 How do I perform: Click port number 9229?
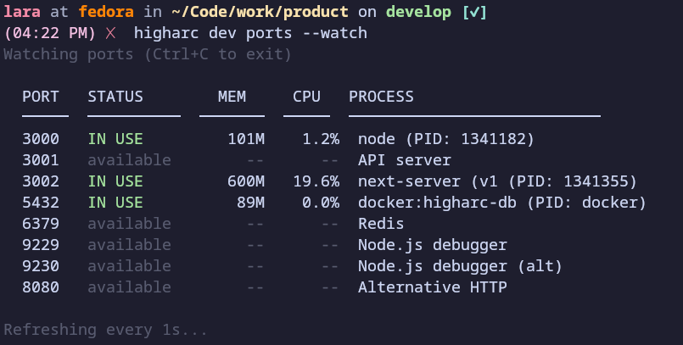pyautogui.click(x=41, y=245)
